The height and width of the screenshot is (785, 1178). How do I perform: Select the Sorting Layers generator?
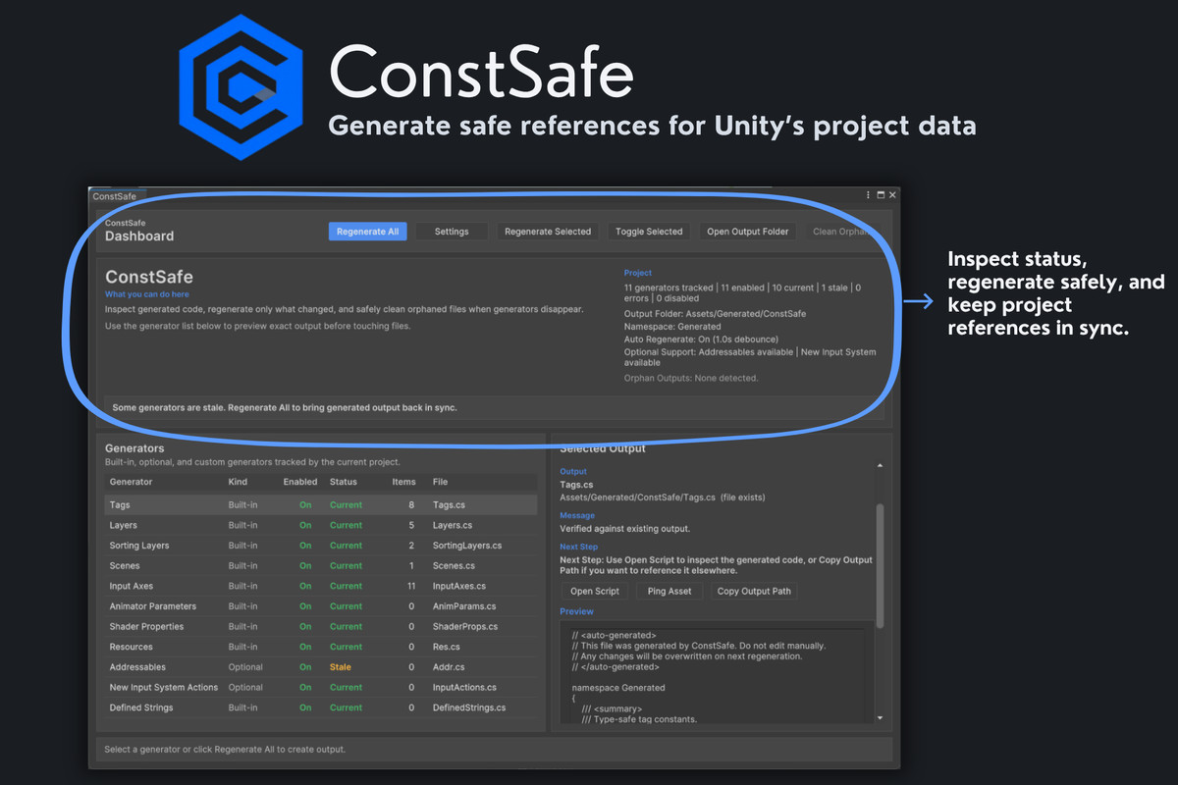321,546
